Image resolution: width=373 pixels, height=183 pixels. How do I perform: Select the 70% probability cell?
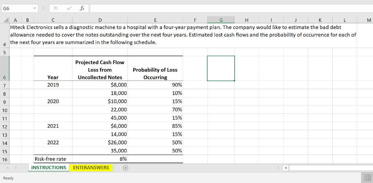155,110
